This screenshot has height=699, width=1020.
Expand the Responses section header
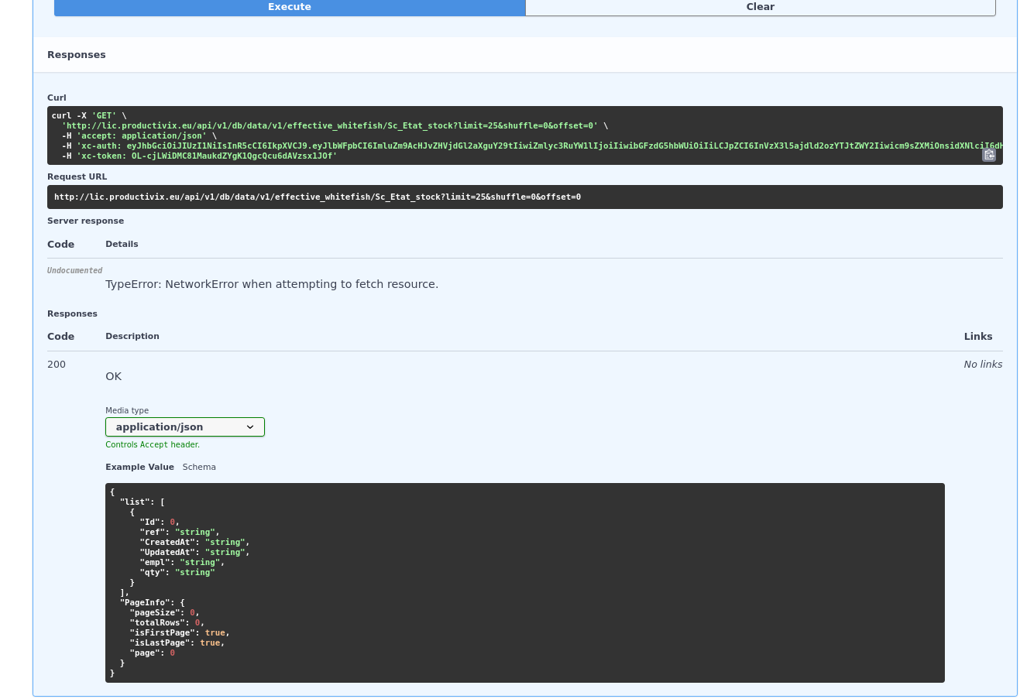tap(77, 54)
